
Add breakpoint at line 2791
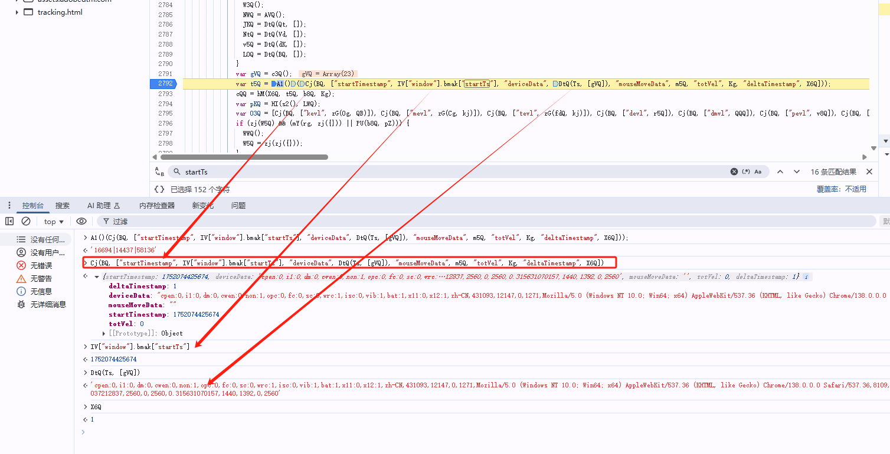tap(165, 74)
